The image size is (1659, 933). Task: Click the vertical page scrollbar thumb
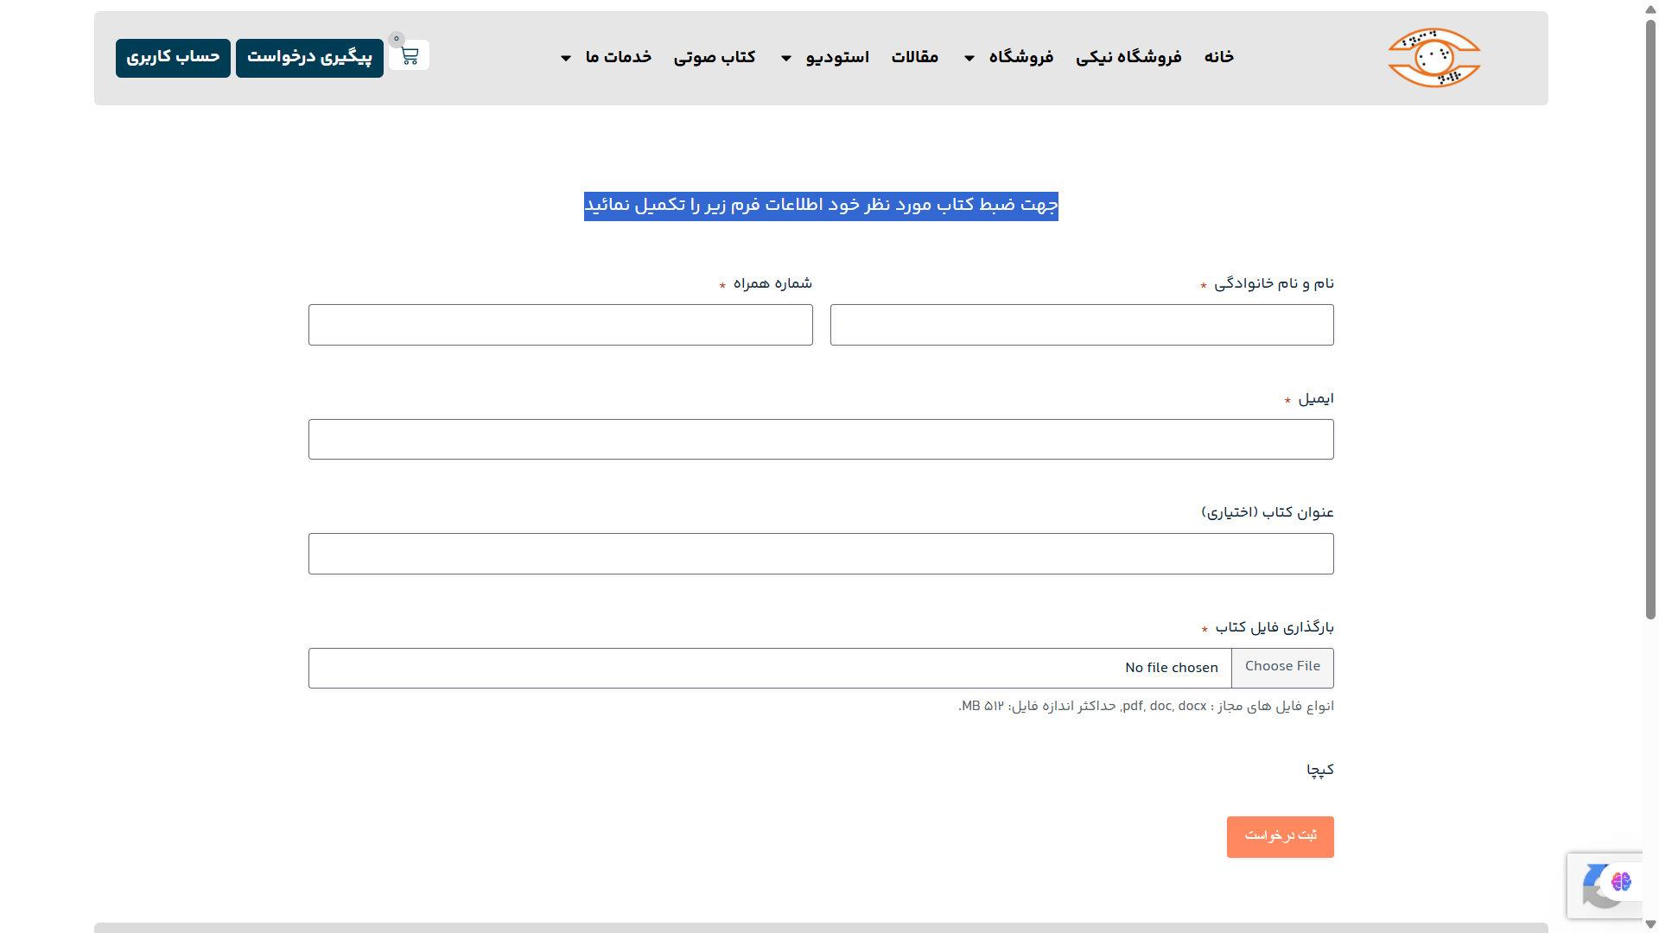1650,320
